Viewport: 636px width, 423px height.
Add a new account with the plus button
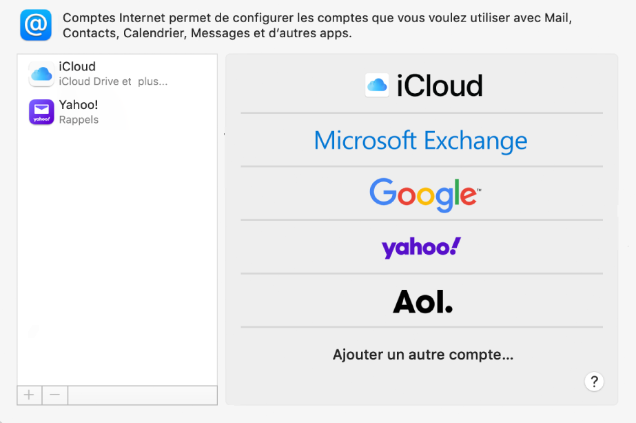29,395
